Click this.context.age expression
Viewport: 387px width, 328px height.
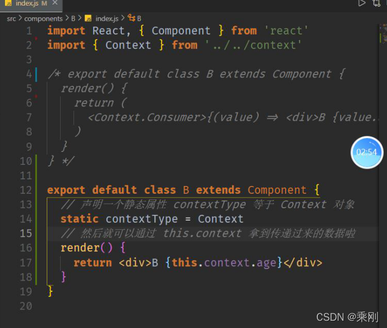[x=224, y=263]
